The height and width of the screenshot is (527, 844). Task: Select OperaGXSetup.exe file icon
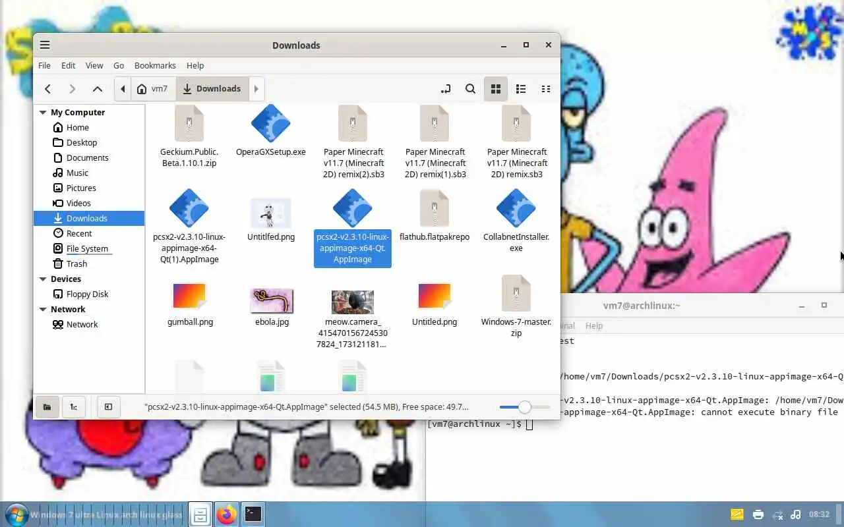271,124
